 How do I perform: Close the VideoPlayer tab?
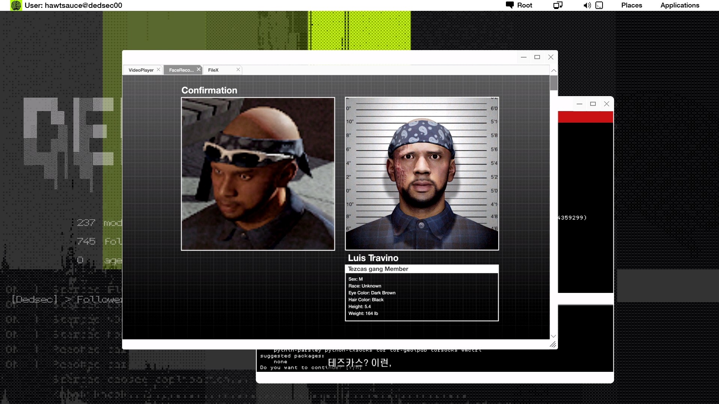(x=158, y=70)
